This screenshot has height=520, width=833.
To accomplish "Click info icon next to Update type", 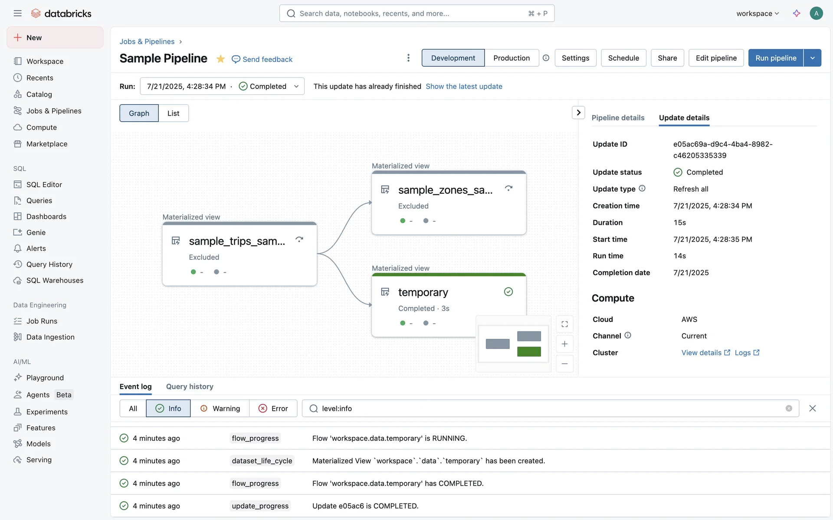I will pos(642,188).
